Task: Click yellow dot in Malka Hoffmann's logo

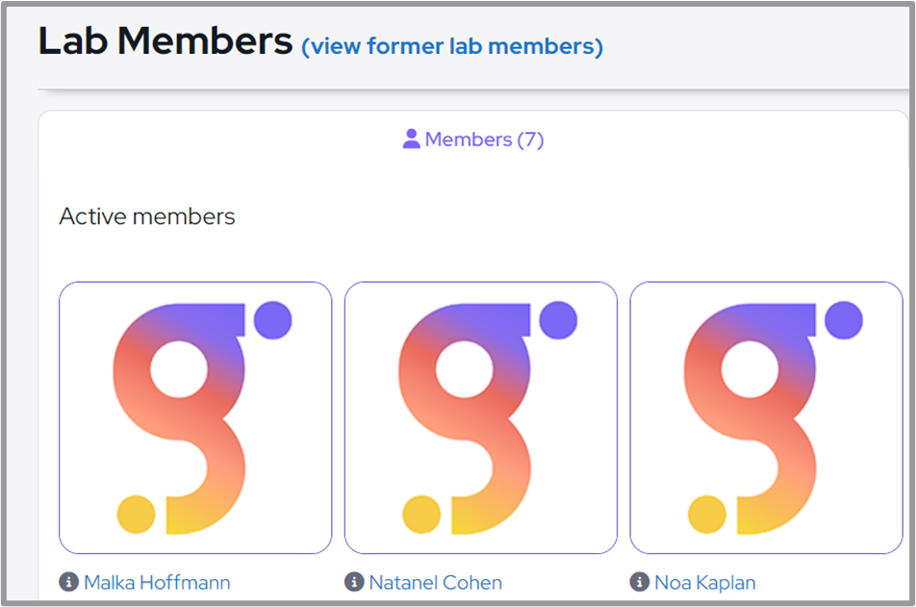Action: click(137, 515)
